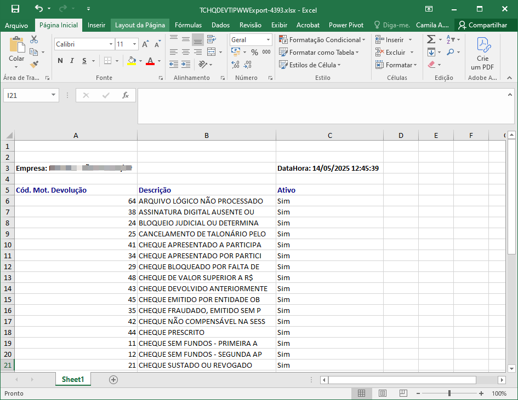Click the Save icon in title bar
Screen dimensions: 518x400
(15, 9)
